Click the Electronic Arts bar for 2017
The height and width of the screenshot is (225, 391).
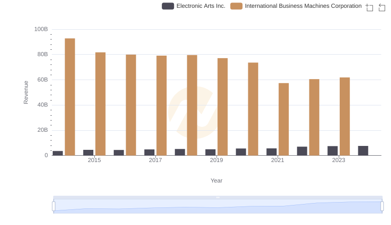[150, 152]
